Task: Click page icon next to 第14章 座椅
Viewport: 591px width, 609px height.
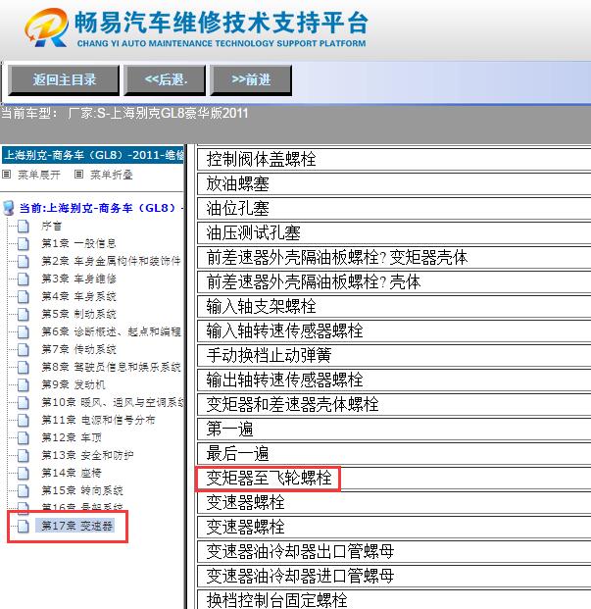Action: click(x=24, y=473)
